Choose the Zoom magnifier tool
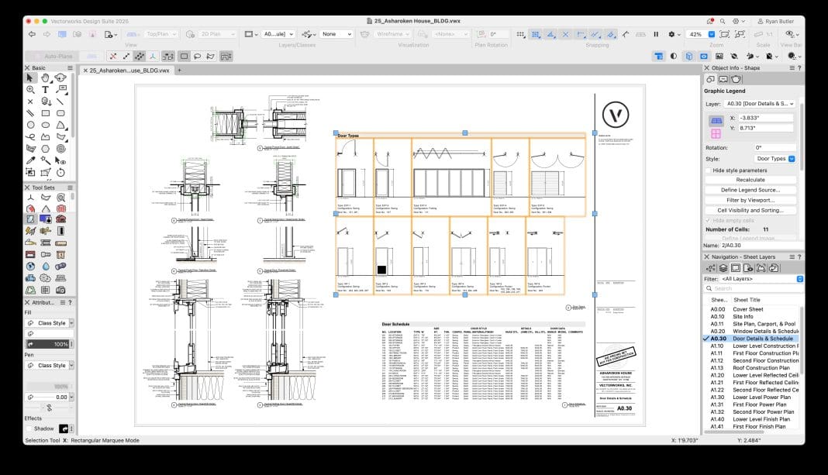The image size is (828, 475). (30, 90)
